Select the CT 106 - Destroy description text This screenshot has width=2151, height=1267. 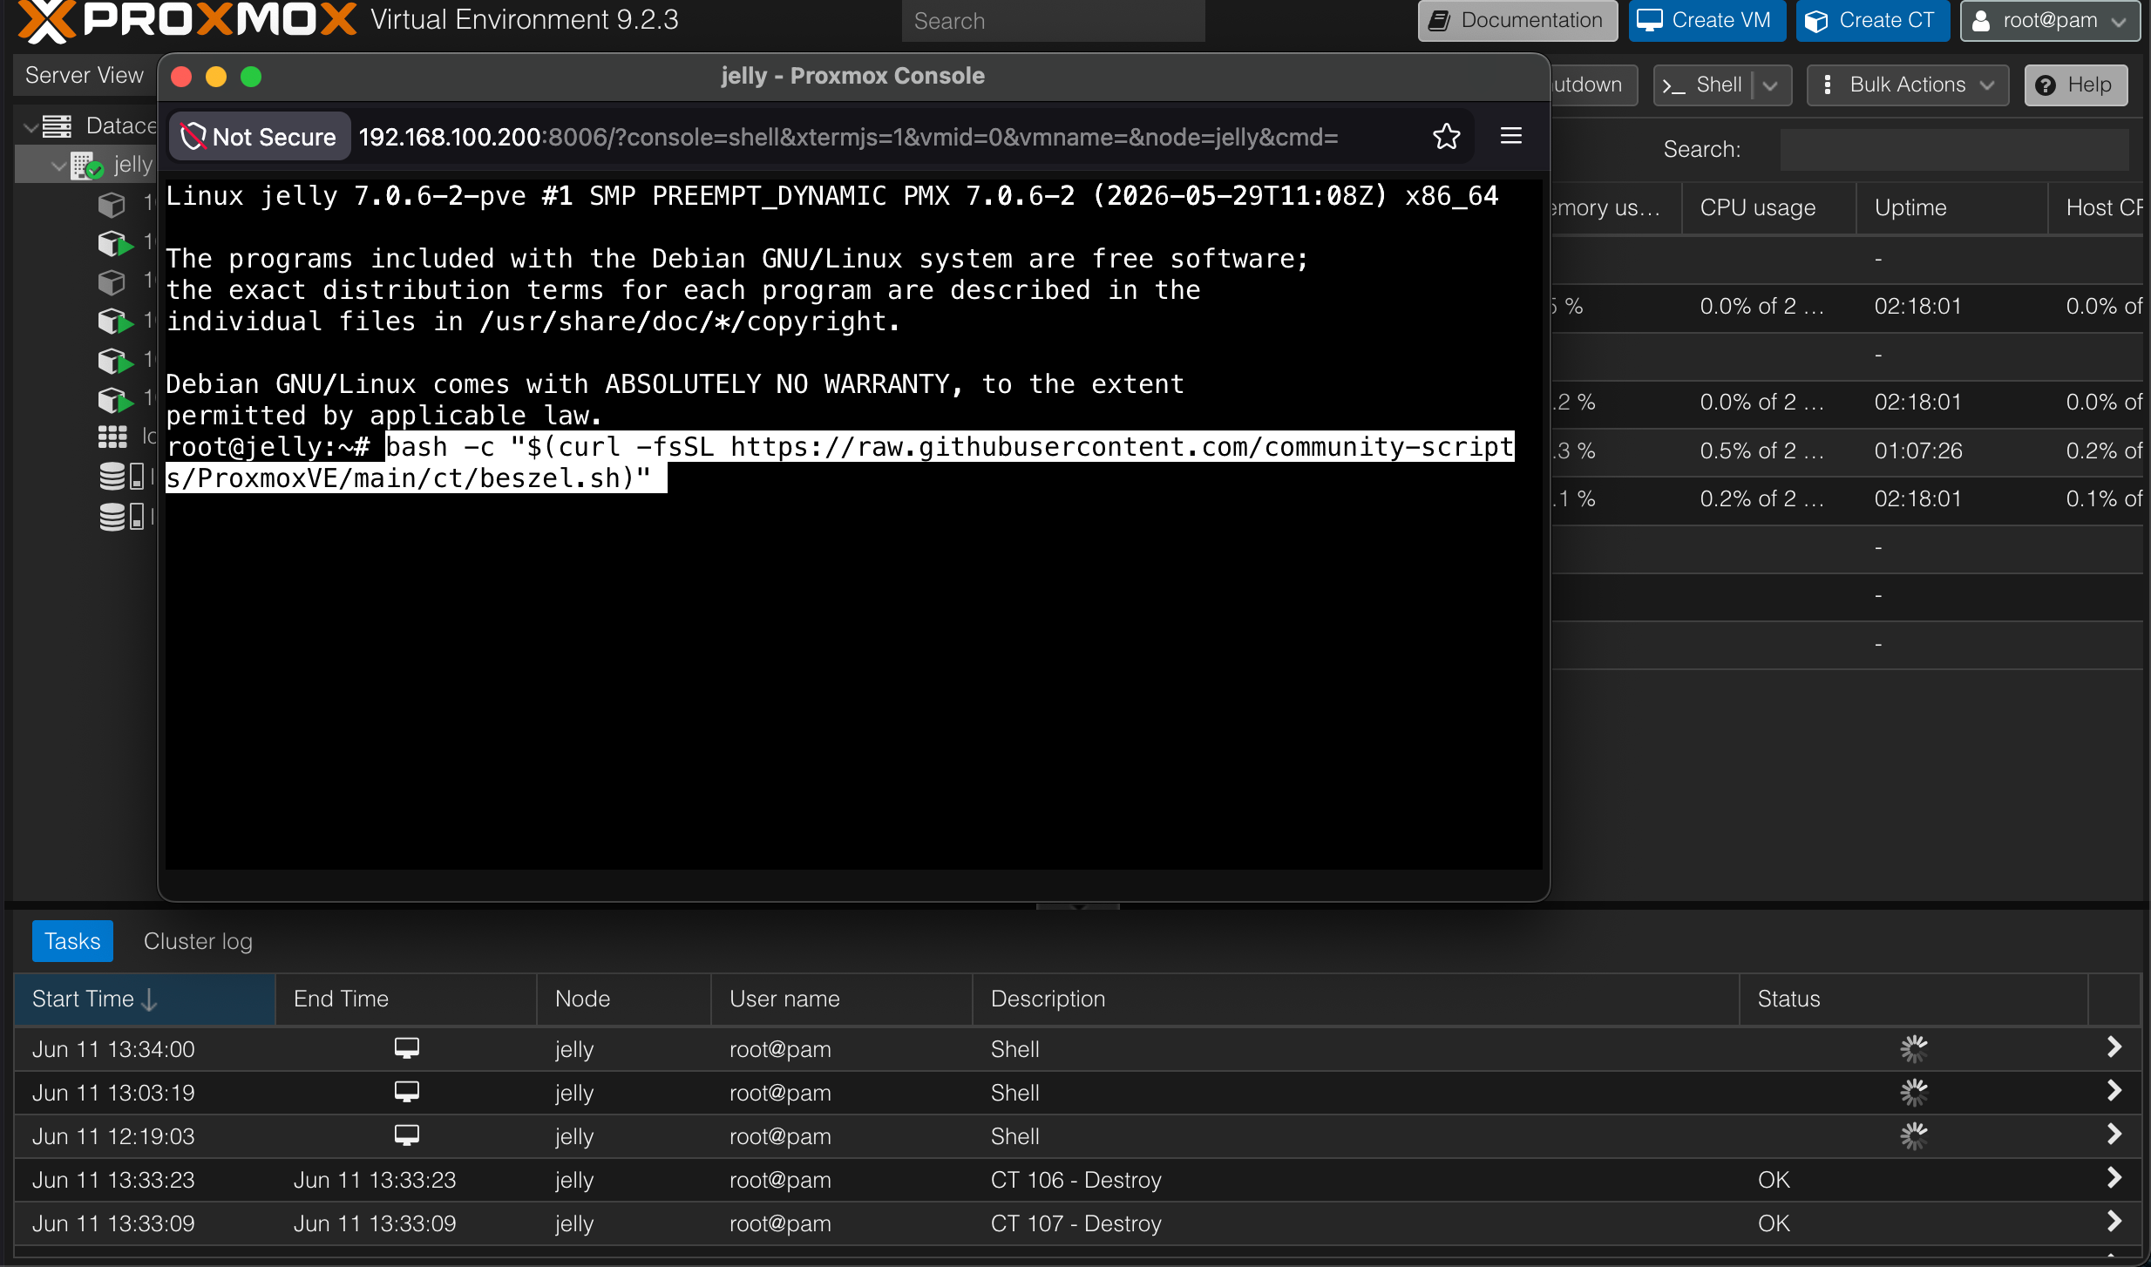(x=1076, y=1180)
